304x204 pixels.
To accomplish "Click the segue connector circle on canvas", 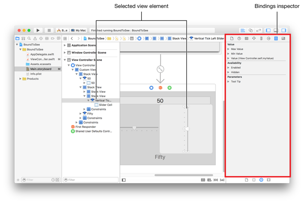I will pos(160,69).
